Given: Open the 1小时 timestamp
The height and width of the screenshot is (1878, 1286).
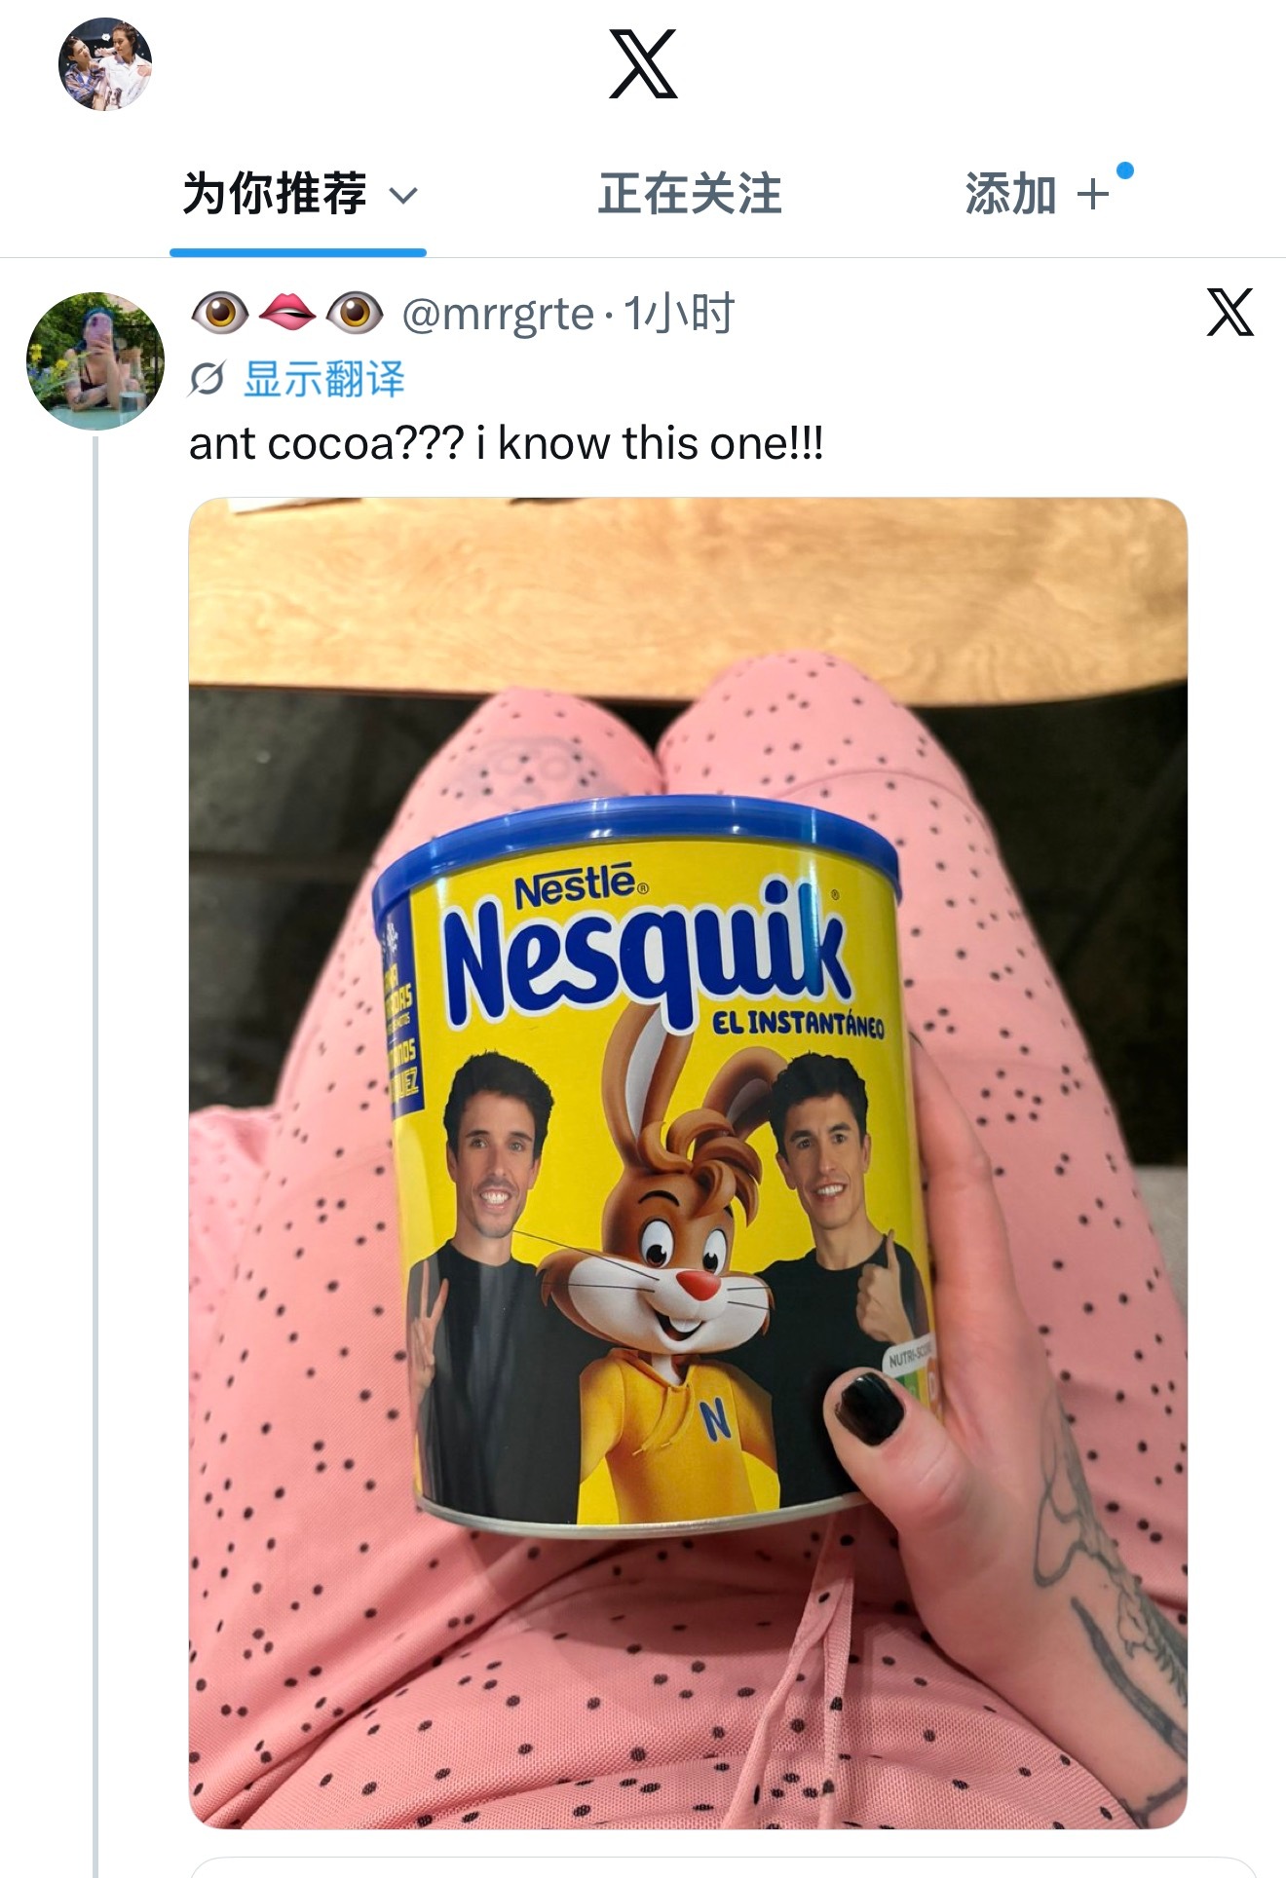Looking at the screenshot, I should coord(678,314).
